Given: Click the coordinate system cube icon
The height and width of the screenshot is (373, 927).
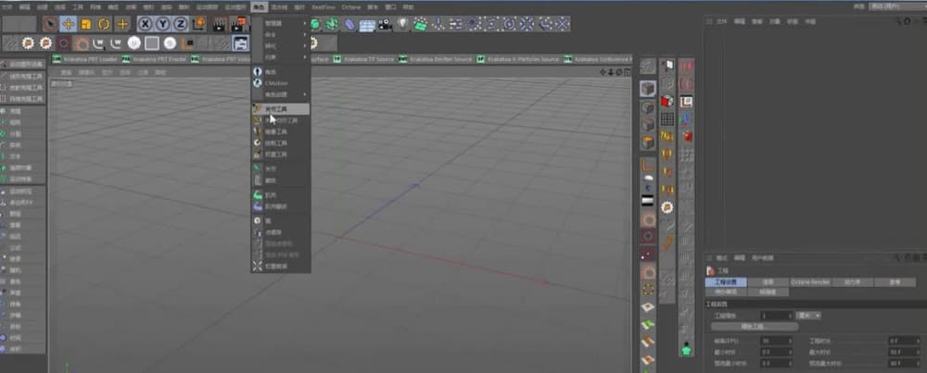Looking at the screenshot, I should (x=198, y=24).
